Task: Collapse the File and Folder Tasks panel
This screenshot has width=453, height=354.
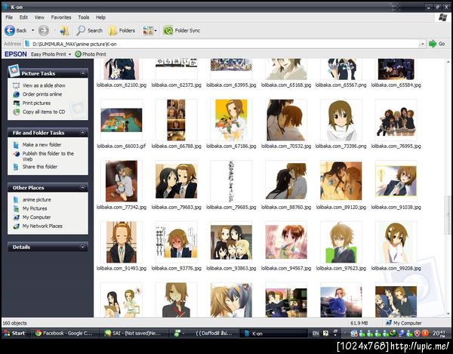Action: point(83,133)
